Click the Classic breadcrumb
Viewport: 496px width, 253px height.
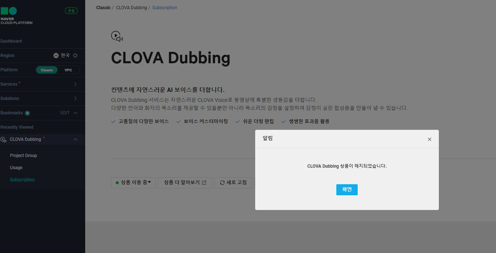104,8
